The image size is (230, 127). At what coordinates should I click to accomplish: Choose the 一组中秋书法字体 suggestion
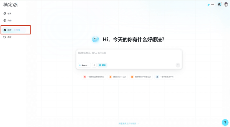165,77
